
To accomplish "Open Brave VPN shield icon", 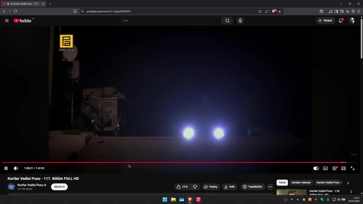I will tap(353, 11).
